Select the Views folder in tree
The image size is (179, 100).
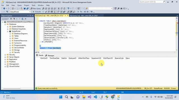click(x=16, y=38)
